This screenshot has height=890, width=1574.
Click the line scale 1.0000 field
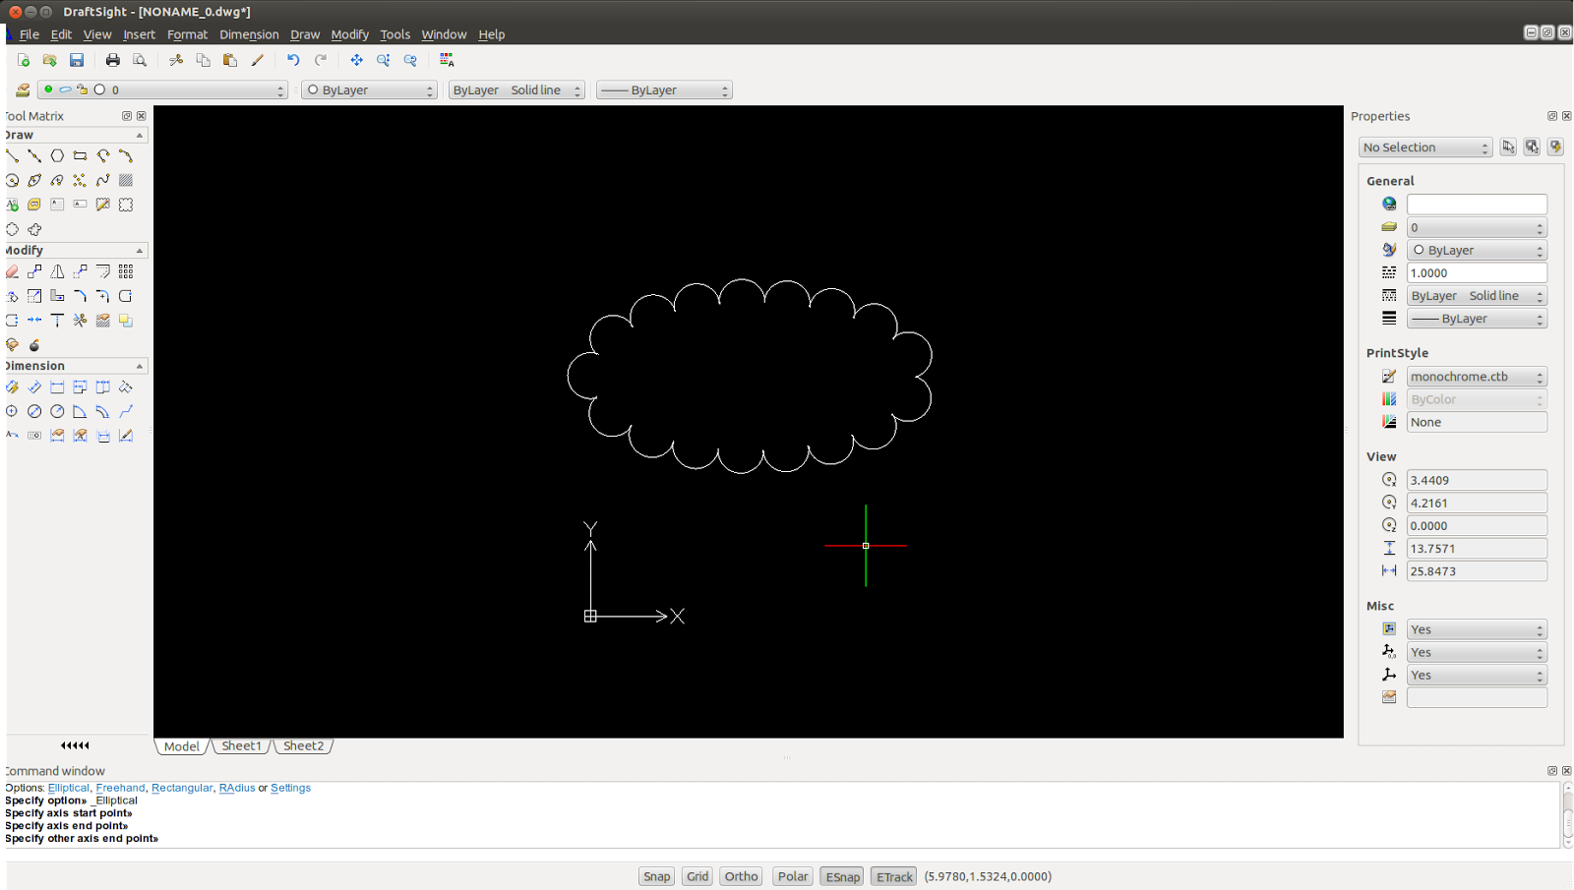[1477, 272]
